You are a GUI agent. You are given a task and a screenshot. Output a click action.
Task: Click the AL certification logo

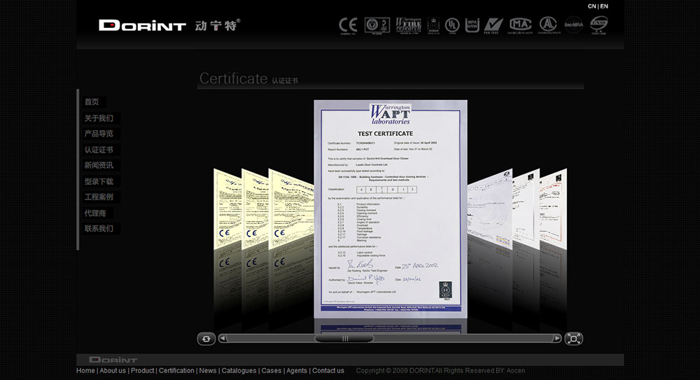pyautogui.click(x=549, y=25)
